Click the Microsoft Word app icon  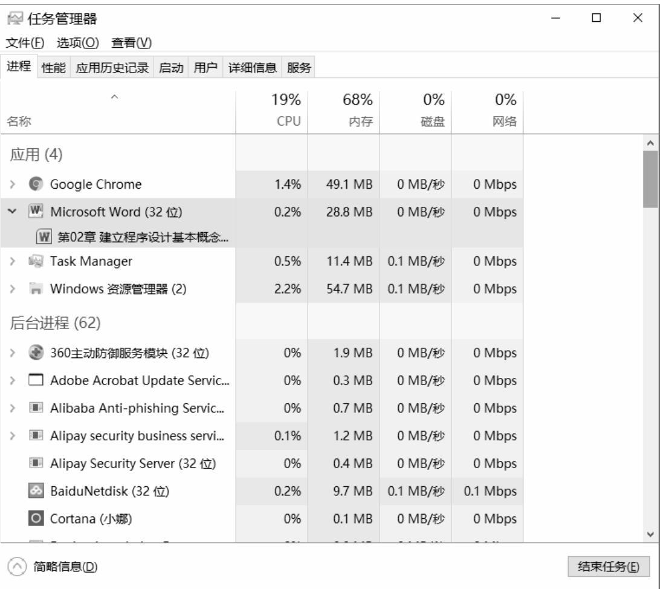[x=36, y=211]
